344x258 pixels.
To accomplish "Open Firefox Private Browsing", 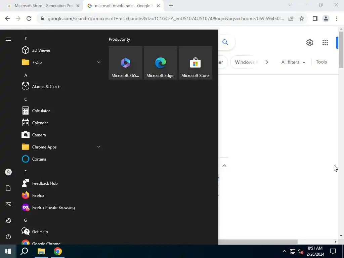I will (61, 207).
